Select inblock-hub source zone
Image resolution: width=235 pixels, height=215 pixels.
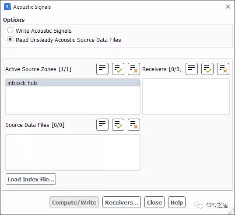[73, 83]
